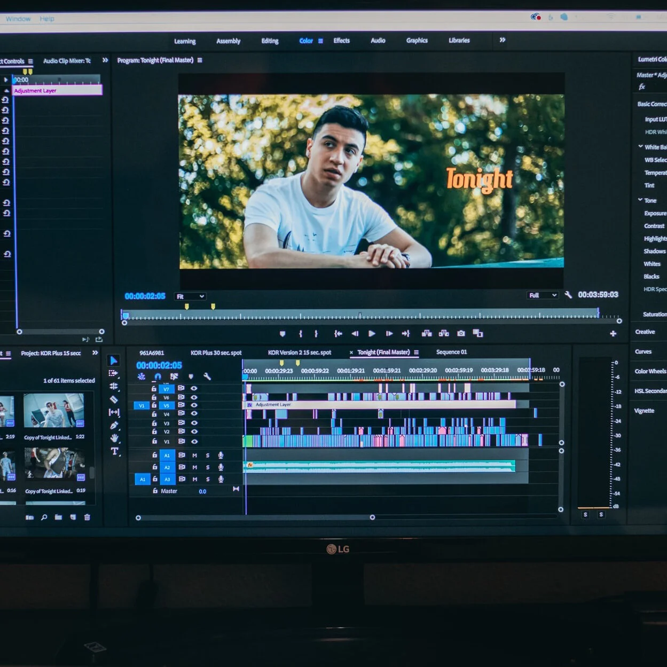Screen dimensions: 667x667
Task: Toggle Snap magnet icon in timeline
Action: click(157, 376)
